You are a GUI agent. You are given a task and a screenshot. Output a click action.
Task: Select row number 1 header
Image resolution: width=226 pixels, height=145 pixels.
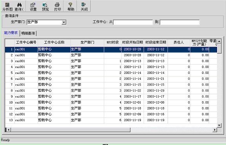coord(10,49)
